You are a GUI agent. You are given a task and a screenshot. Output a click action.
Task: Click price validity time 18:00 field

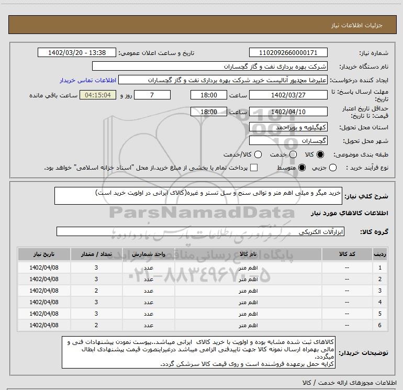click(209, 112)
